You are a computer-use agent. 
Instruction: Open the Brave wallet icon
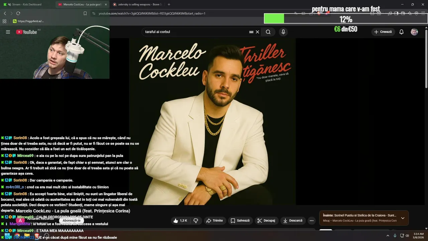coord(403,13)
